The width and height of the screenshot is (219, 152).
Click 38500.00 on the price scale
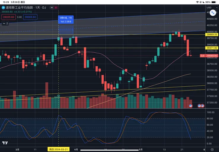click(212, 70)
